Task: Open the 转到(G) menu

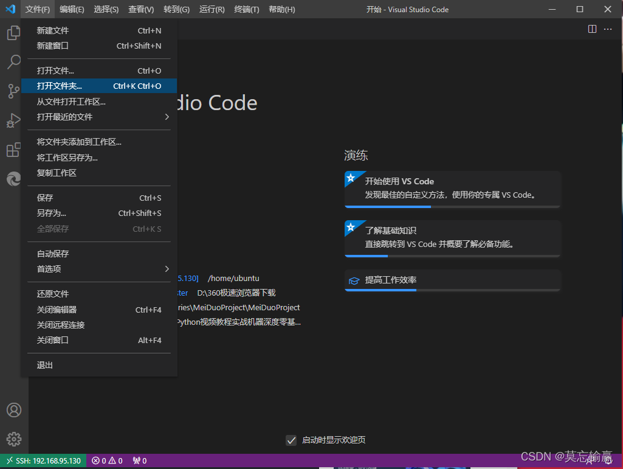Action: [x=176, y=9]
